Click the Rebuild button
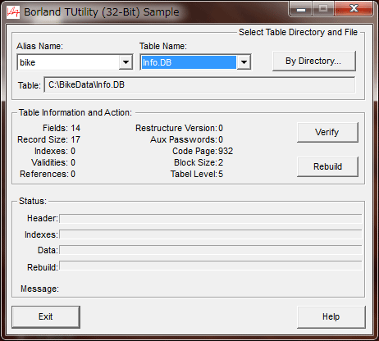This screenshot has height=341, width=379. 327,166
